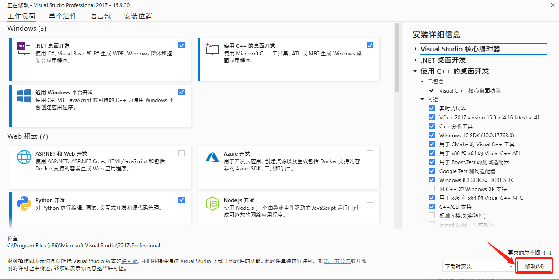Enable the Node.js 开发 workload
Screen dimensions: 559x280
370,199
